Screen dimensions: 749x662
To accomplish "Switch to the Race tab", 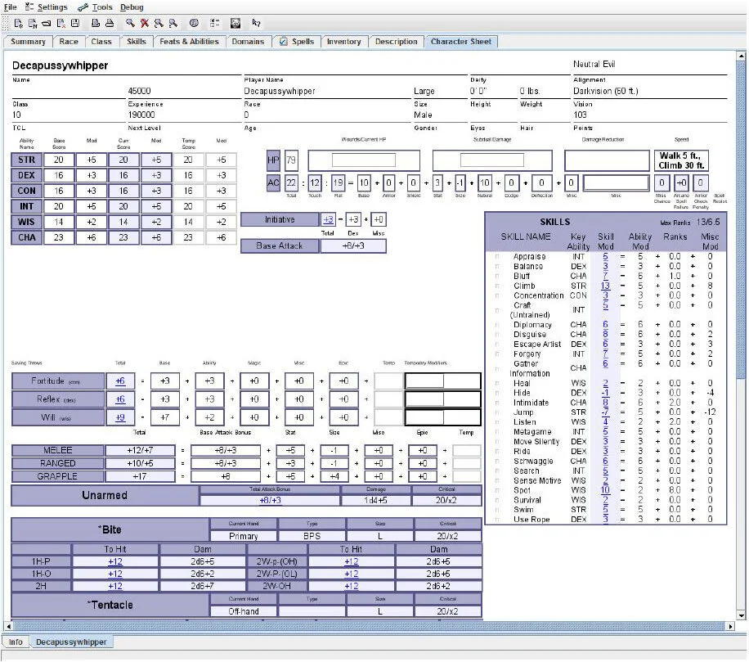I will point(69,42).
